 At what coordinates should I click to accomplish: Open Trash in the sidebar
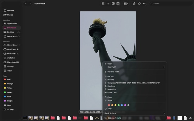(x=12, y=71)
